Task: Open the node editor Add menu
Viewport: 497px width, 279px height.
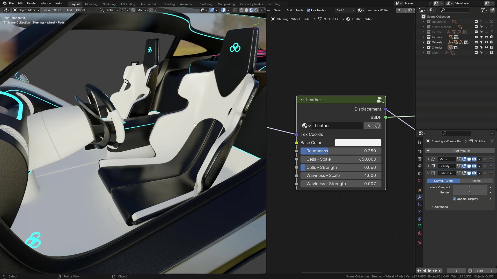Action: tap(289, 10)
